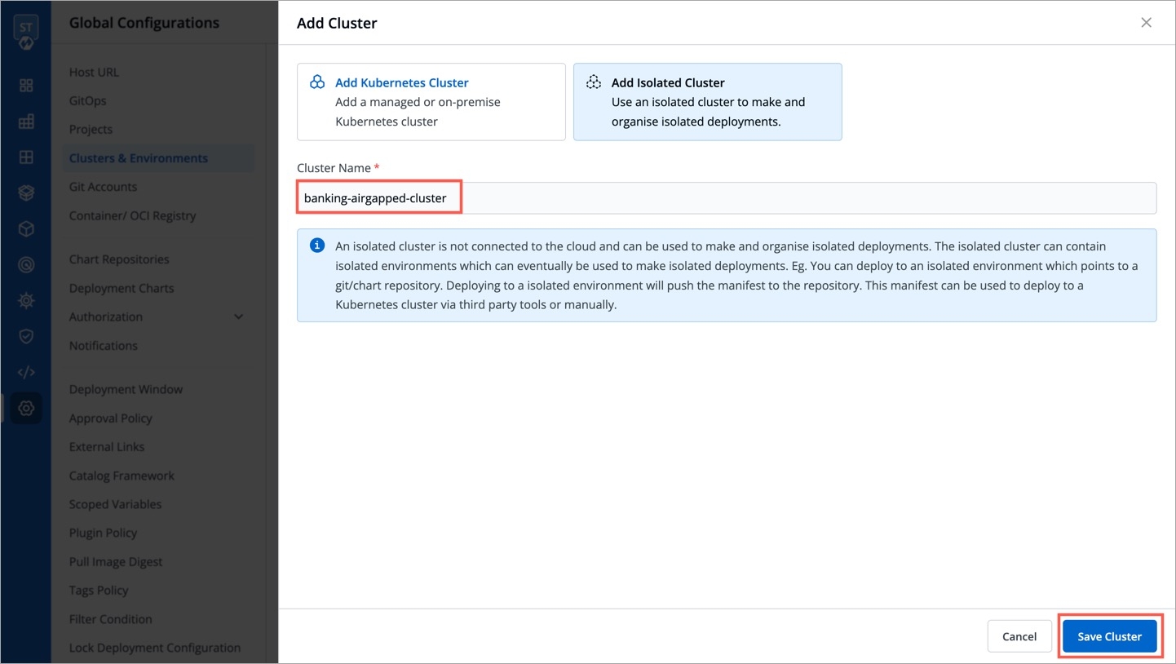This screenshot has height=664, width=1176.
Task: Open Clusters & Environments settings
Action: click(x=158, y=158)
